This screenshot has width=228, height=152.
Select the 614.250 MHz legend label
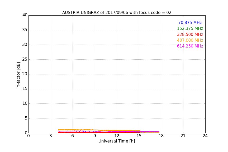pyautogui.click(x=190, y=46)
